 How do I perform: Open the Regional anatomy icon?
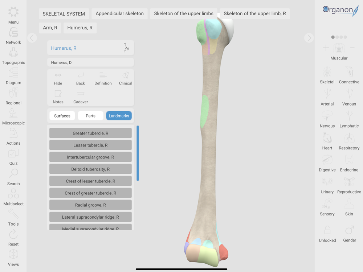(x=13, y=93)
